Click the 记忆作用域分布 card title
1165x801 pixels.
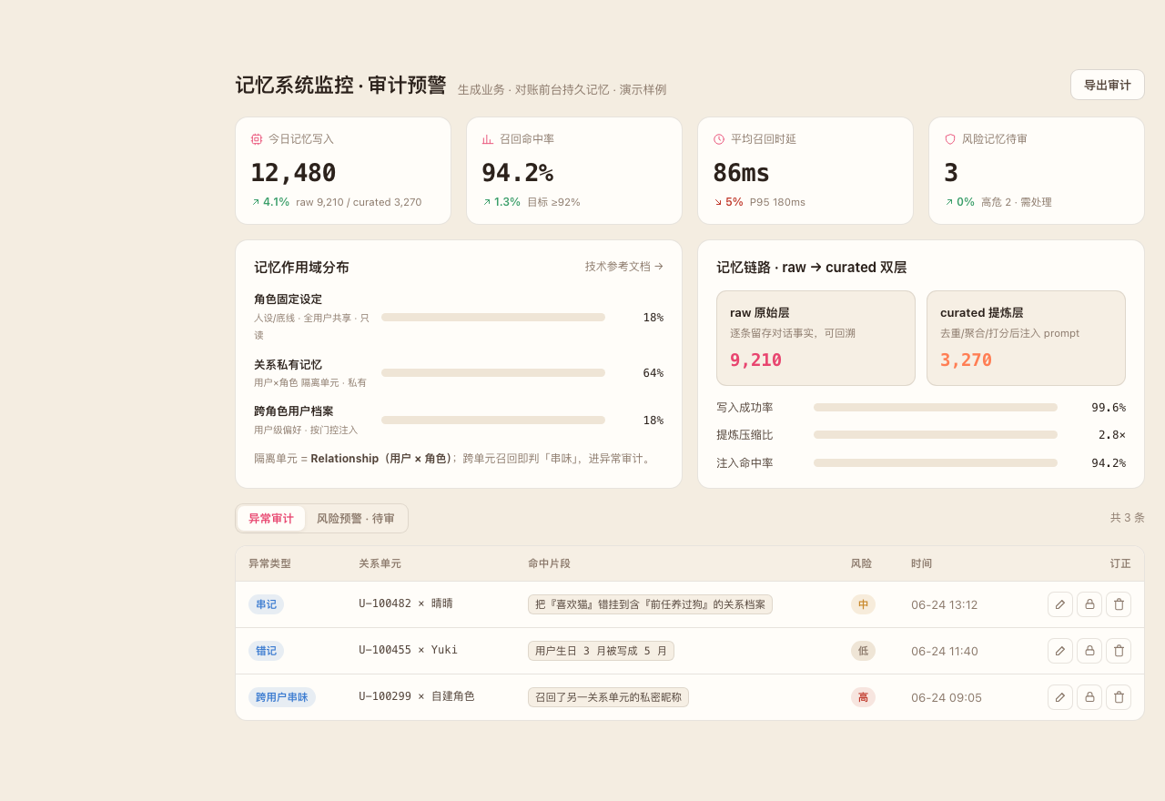tap(301, 267)
